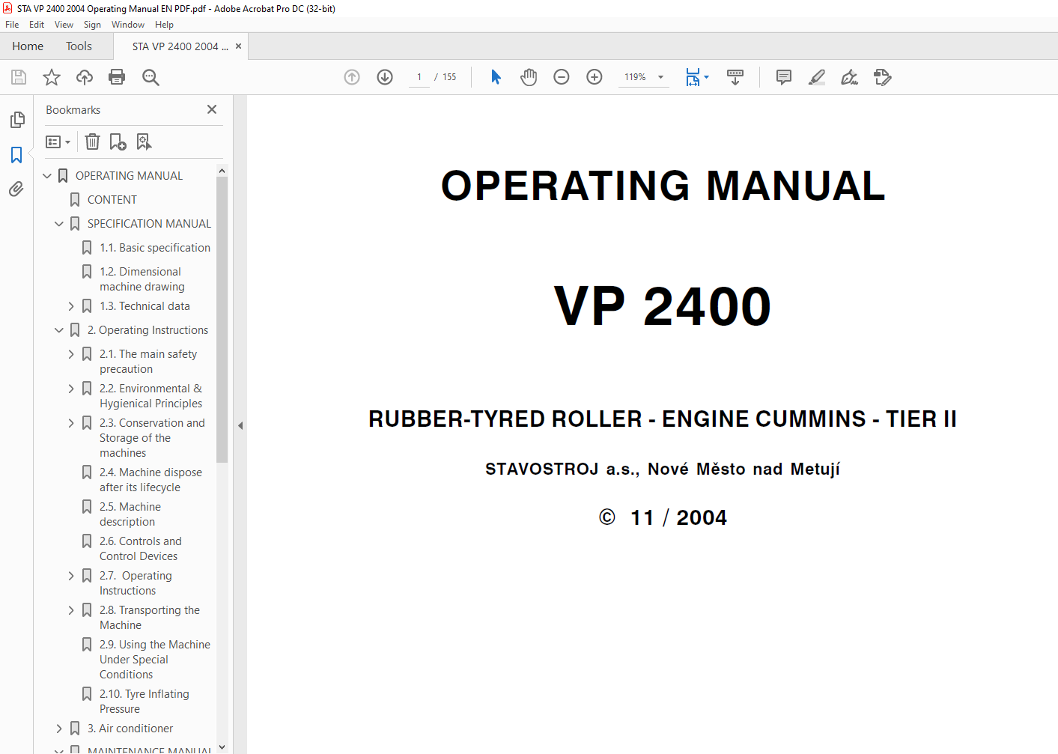Open bookmark options menu dropdown
Viewport: 1058px width, 754px height.
tap(58, 142)
